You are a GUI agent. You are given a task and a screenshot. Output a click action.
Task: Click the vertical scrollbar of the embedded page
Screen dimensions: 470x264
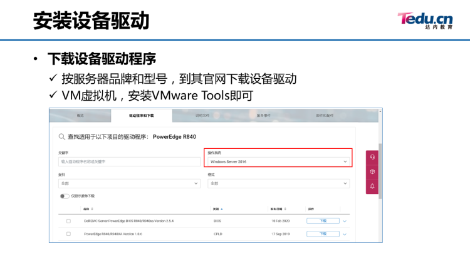click(380, 171)
